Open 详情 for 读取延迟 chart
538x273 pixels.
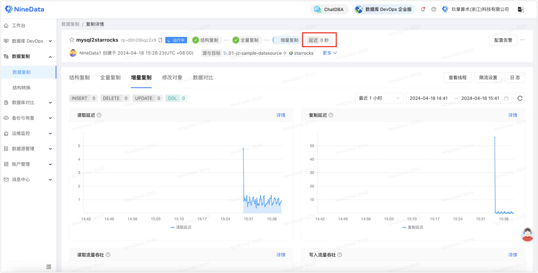281,115
